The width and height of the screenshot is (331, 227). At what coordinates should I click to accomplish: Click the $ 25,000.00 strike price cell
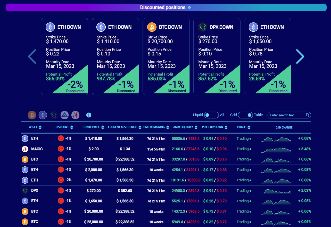94,222
